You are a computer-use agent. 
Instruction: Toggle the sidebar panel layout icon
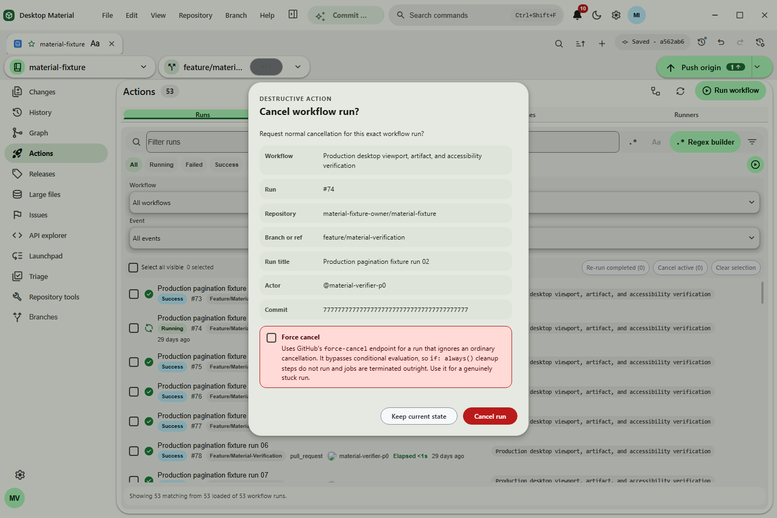(293, 15)
